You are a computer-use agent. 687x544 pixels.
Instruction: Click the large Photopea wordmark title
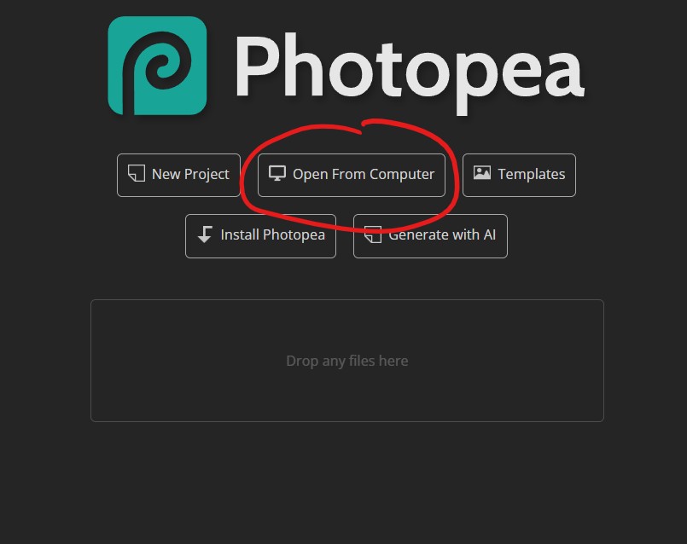click(410, 72)
